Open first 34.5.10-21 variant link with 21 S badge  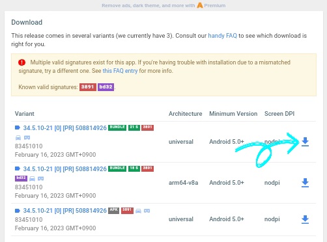[x=65, y=128]
